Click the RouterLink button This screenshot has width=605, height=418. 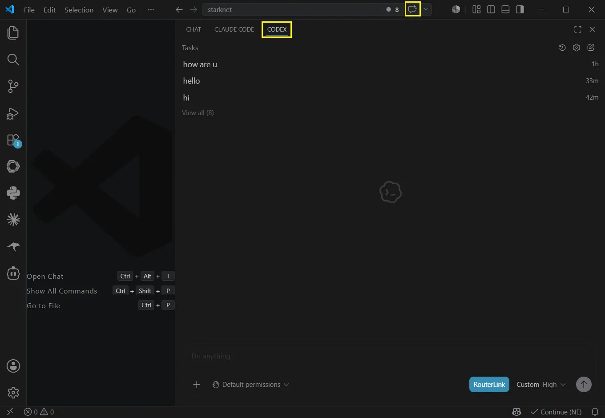tap(489, 385)
